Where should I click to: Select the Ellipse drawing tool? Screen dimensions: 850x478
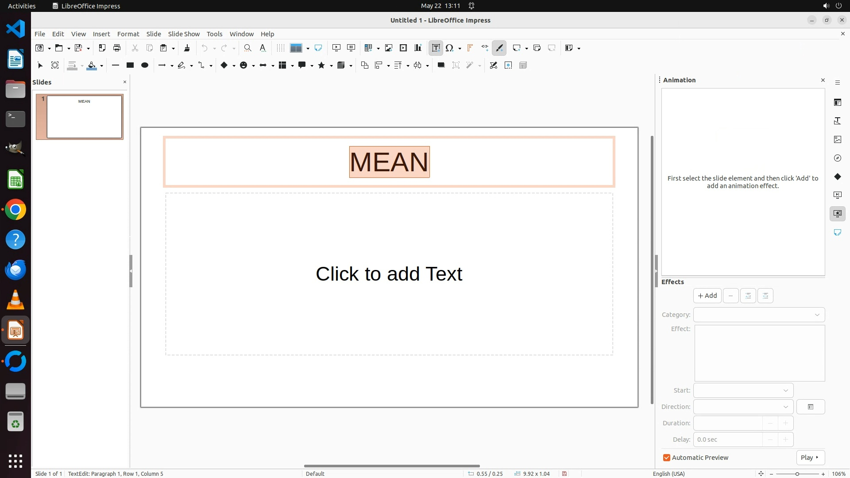point(144,65)
